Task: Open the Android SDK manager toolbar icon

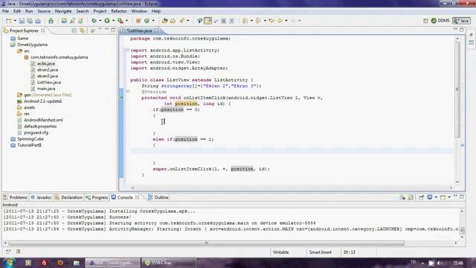Action: (51, 21)
